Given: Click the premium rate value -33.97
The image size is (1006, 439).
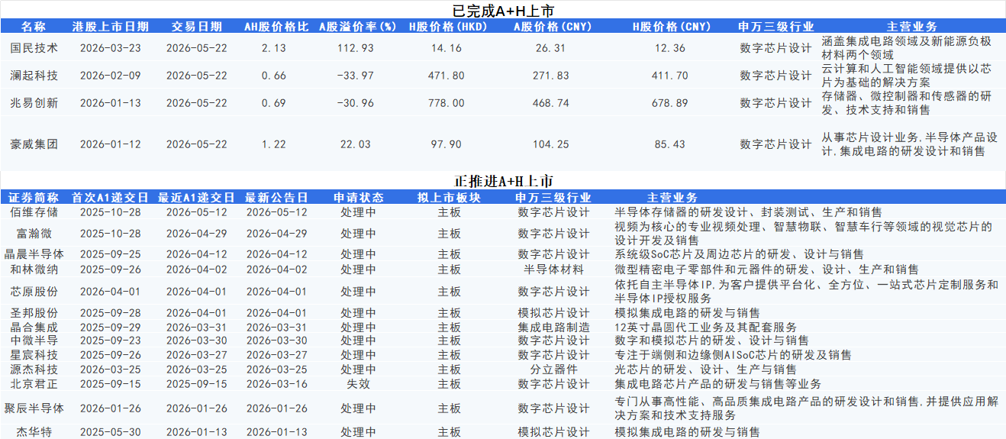Looking at the screenshot, I should pos(355,76).
